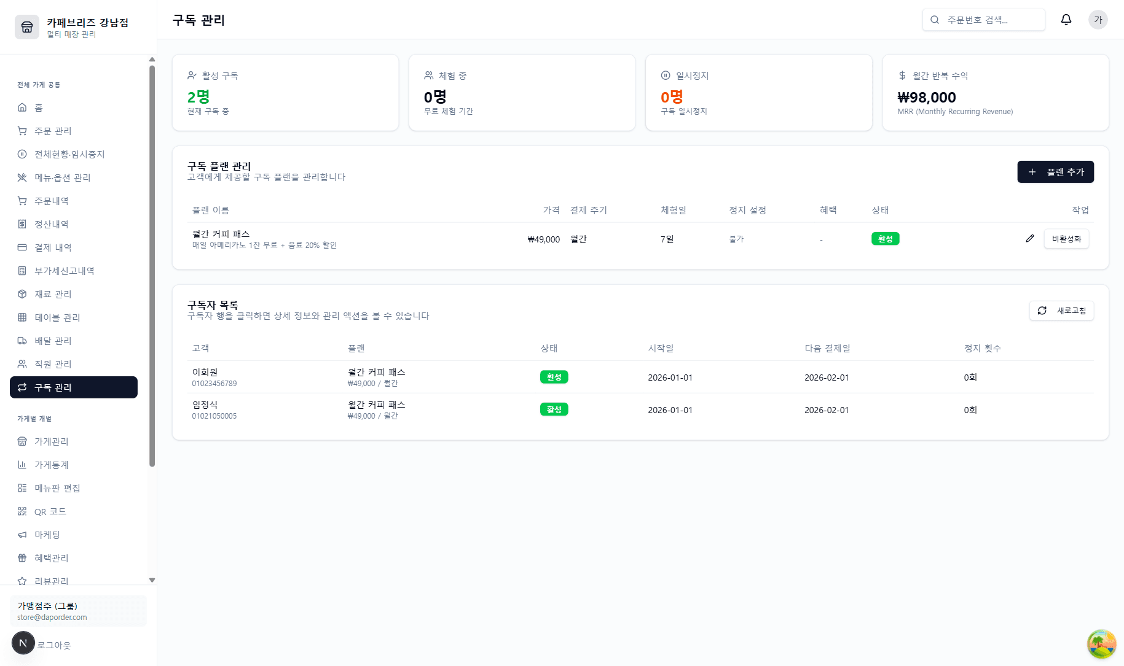Click the 배달 관리 truck icon
This screenshot has width=1124, height=666.
(22, 341)
